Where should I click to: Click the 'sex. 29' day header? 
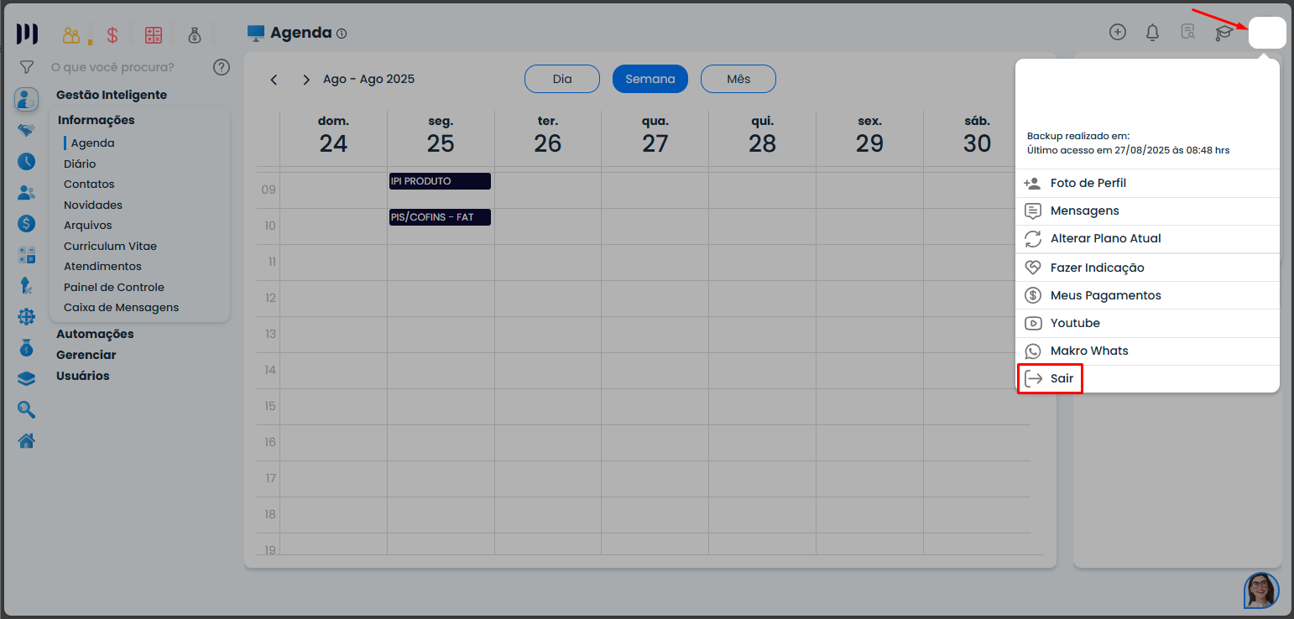click(869, 135)
